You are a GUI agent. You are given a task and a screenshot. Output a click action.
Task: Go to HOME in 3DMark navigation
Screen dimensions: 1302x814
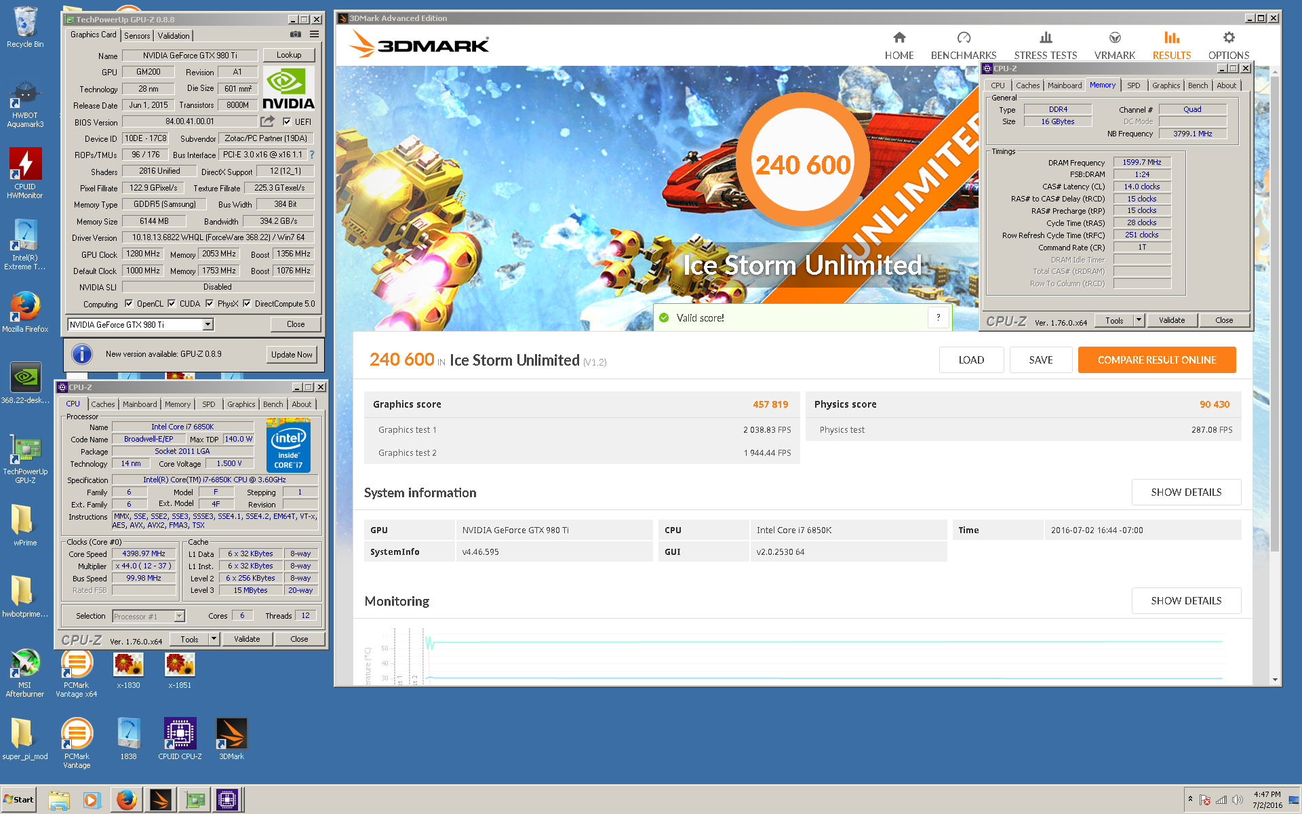[x=899, y=45]
